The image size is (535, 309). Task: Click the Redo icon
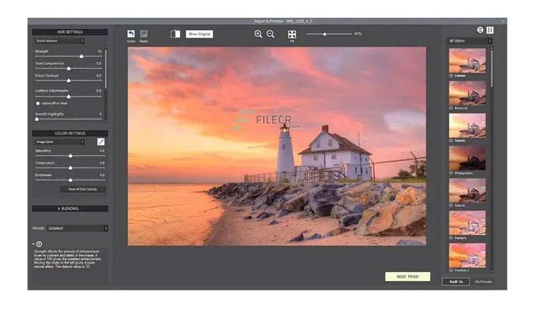143,34
